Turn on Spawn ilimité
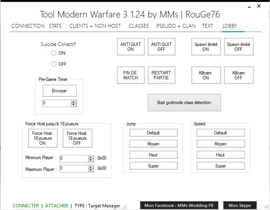The image size is (270, 210). click(x=206, y=47)
